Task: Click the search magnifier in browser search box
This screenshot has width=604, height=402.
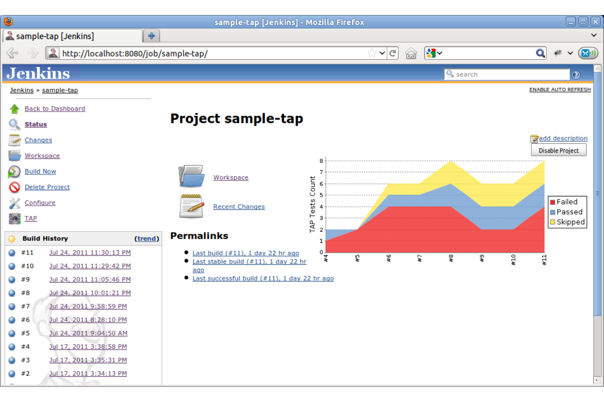Action: pyautogui.click(x=540, y=53)
